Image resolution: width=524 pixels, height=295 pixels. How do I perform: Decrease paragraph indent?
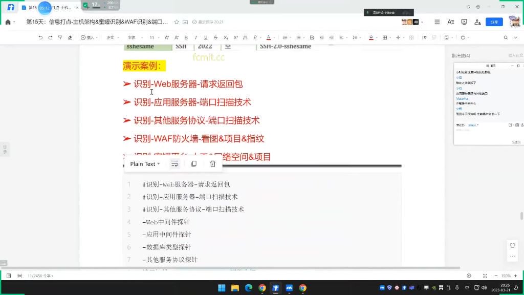(x=321, y=37)
